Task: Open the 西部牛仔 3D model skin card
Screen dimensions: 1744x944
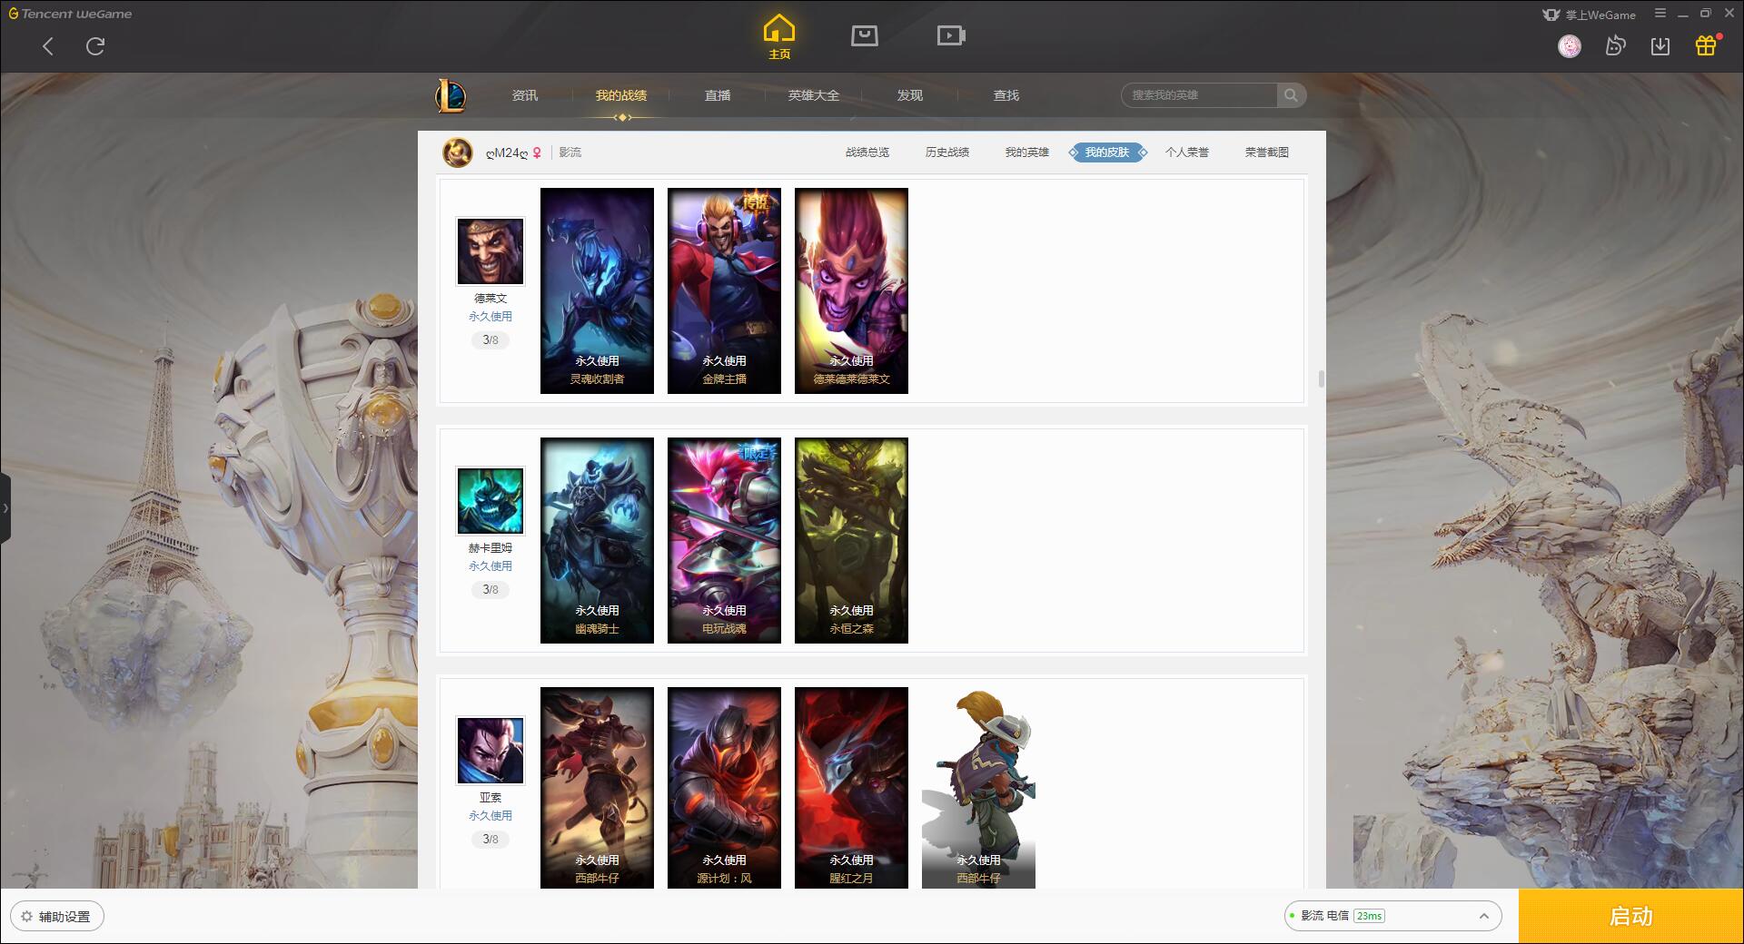Action: [x=978, y=787]
